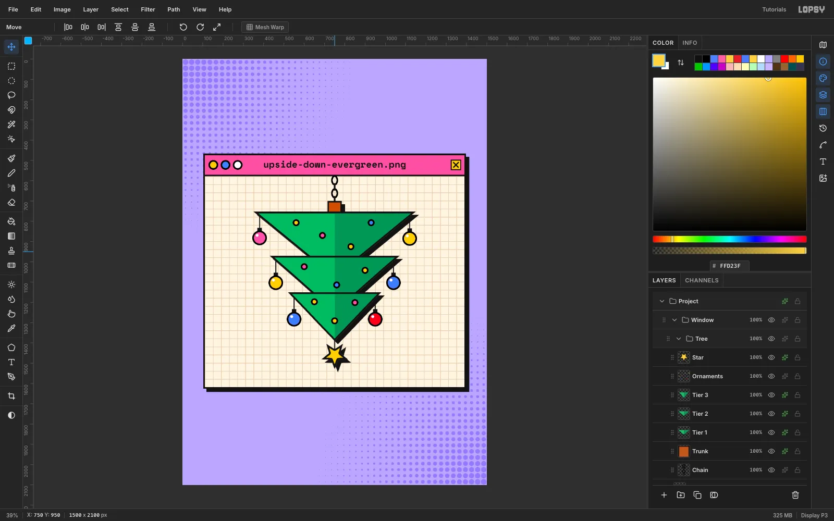Select the Crop tool
This screenshot has width=834, height=521.
11,396
